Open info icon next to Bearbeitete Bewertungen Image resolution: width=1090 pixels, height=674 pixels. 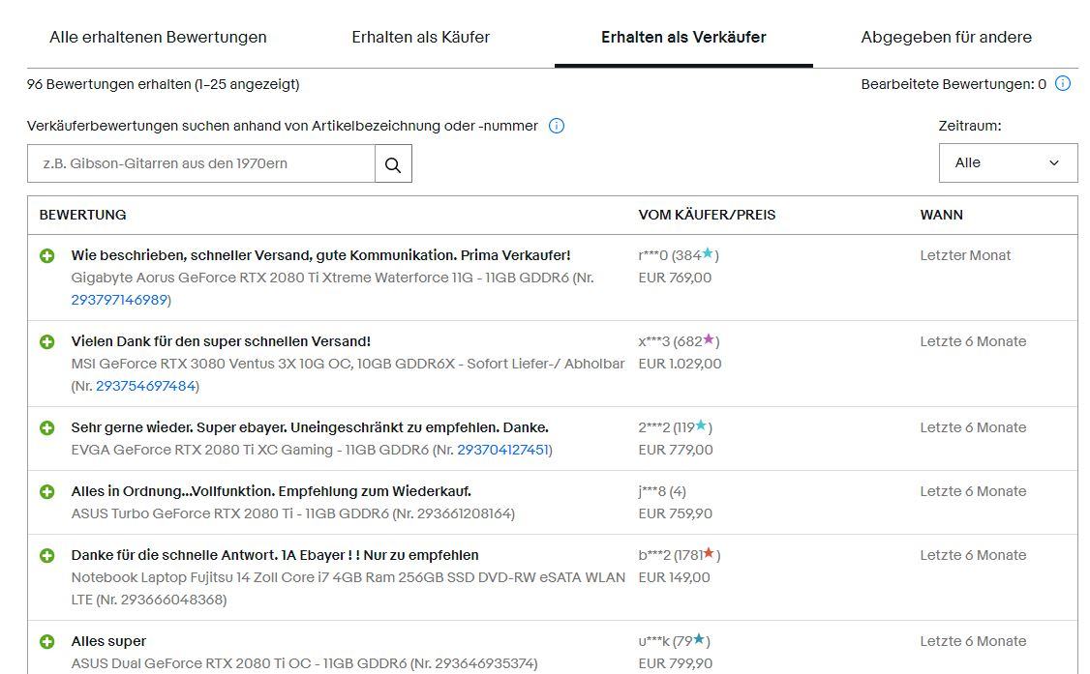(x=1063, y=84)
